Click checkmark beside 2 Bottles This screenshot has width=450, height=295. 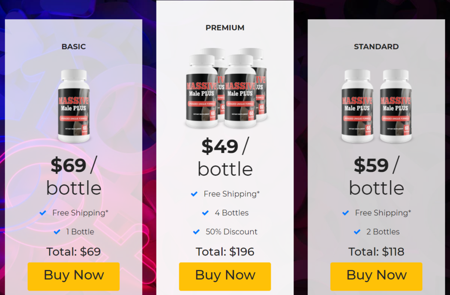(357, 232)
